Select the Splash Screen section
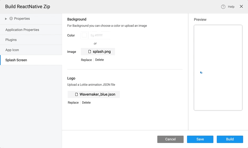Screen dimensions: 248x148 (x=16, y=60)
